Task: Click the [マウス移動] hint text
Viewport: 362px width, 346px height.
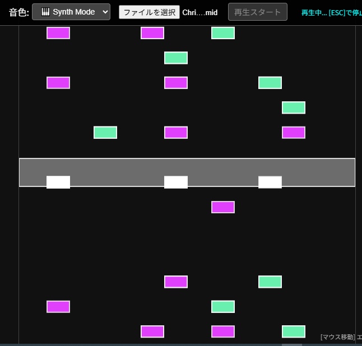Action: pyautogui.click(x=338, y=337)
